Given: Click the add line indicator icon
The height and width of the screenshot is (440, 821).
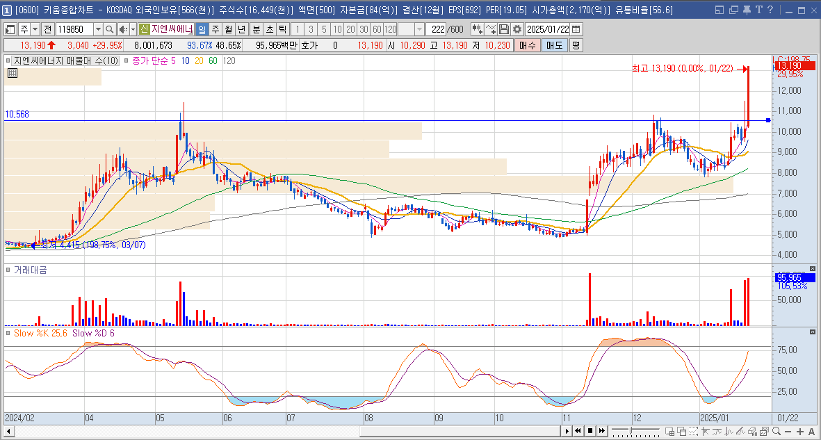Looking at the screenshot, I should (491, 29).
